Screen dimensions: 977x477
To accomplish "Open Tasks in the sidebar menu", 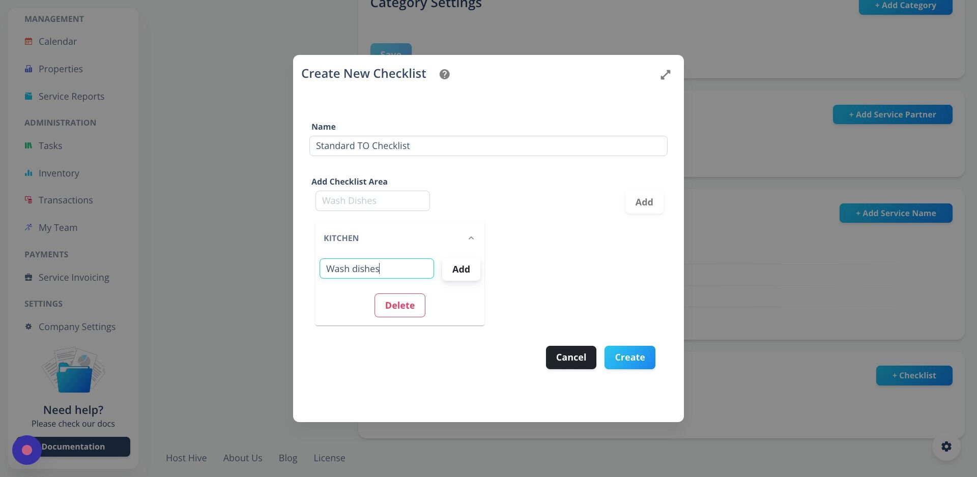I will [50, 145].
